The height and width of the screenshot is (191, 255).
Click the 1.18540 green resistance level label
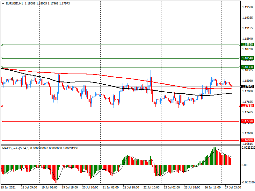coord(247,58)
